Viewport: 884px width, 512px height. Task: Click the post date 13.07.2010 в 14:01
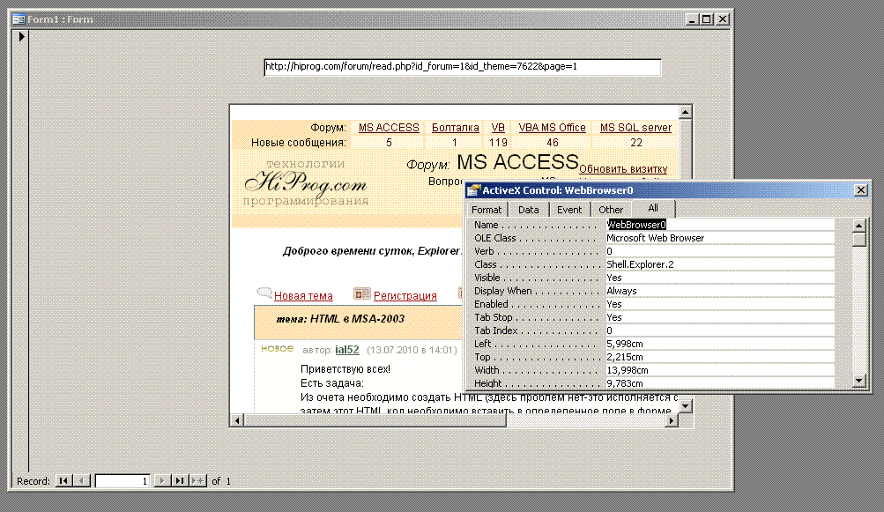[x=412, y=350]
